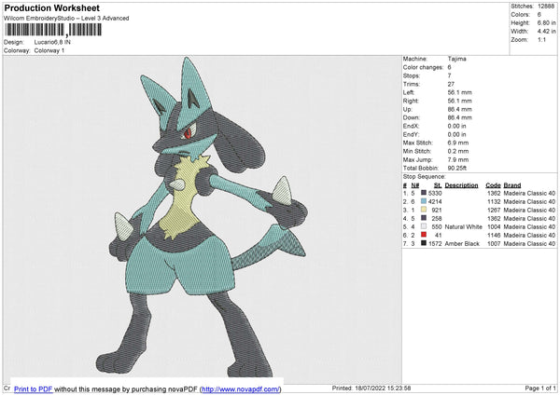Select the "St." column header

(438, 185)
